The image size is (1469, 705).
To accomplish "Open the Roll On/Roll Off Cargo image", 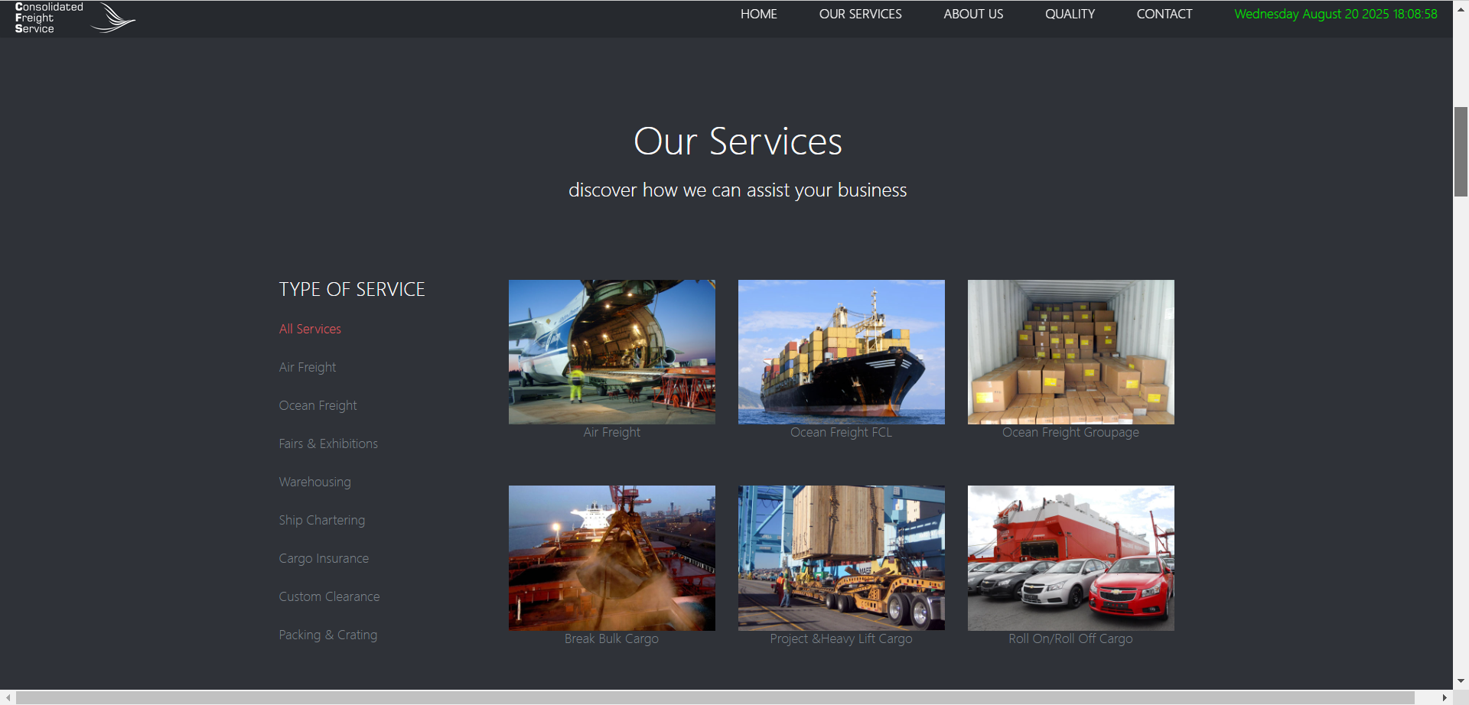I will coord(1071,558).
